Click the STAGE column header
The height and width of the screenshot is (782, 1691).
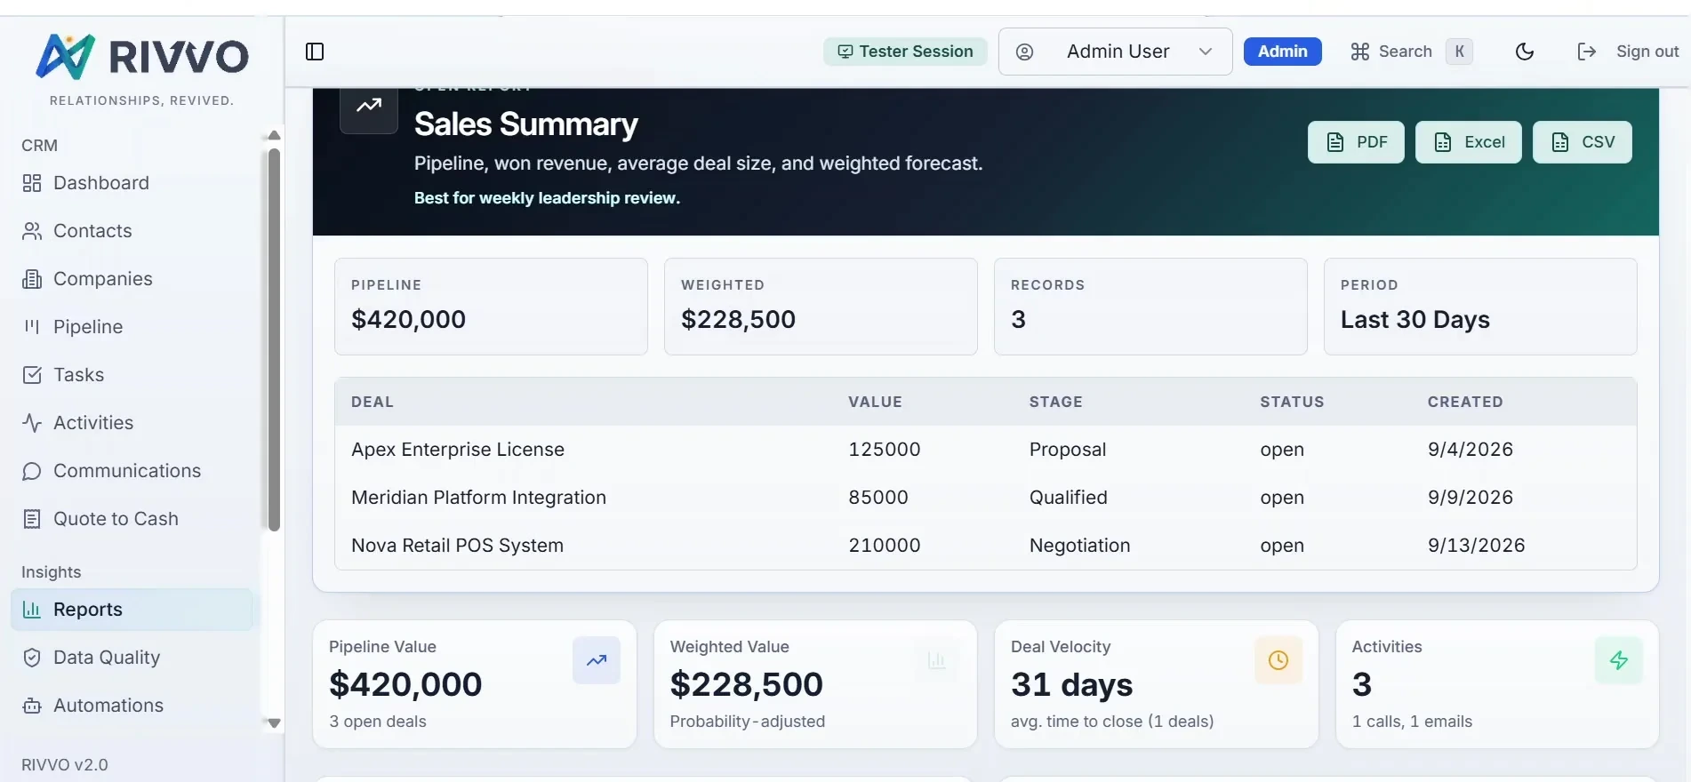(x=1055, y=402)
